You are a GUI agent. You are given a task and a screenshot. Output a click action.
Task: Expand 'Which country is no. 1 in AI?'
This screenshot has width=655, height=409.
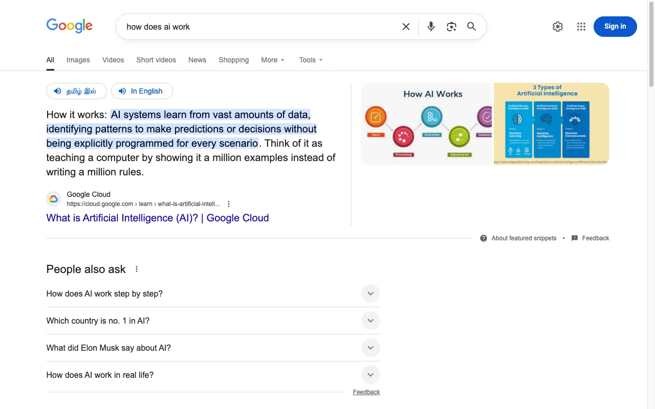(x=370, y=321)
